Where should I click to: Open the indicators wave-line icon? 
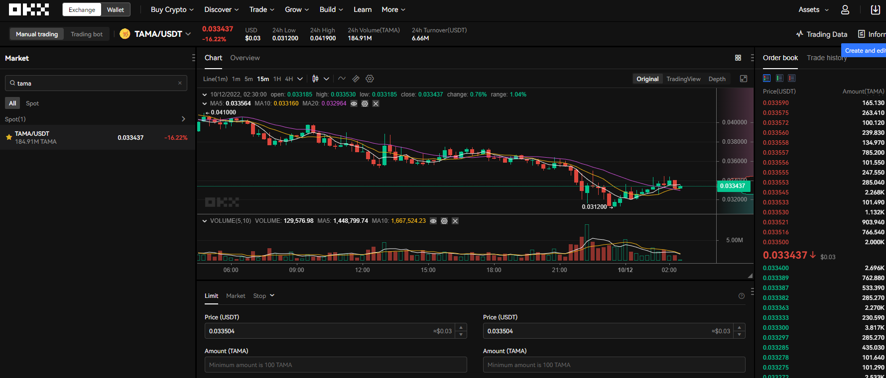[x=342, y=79]
